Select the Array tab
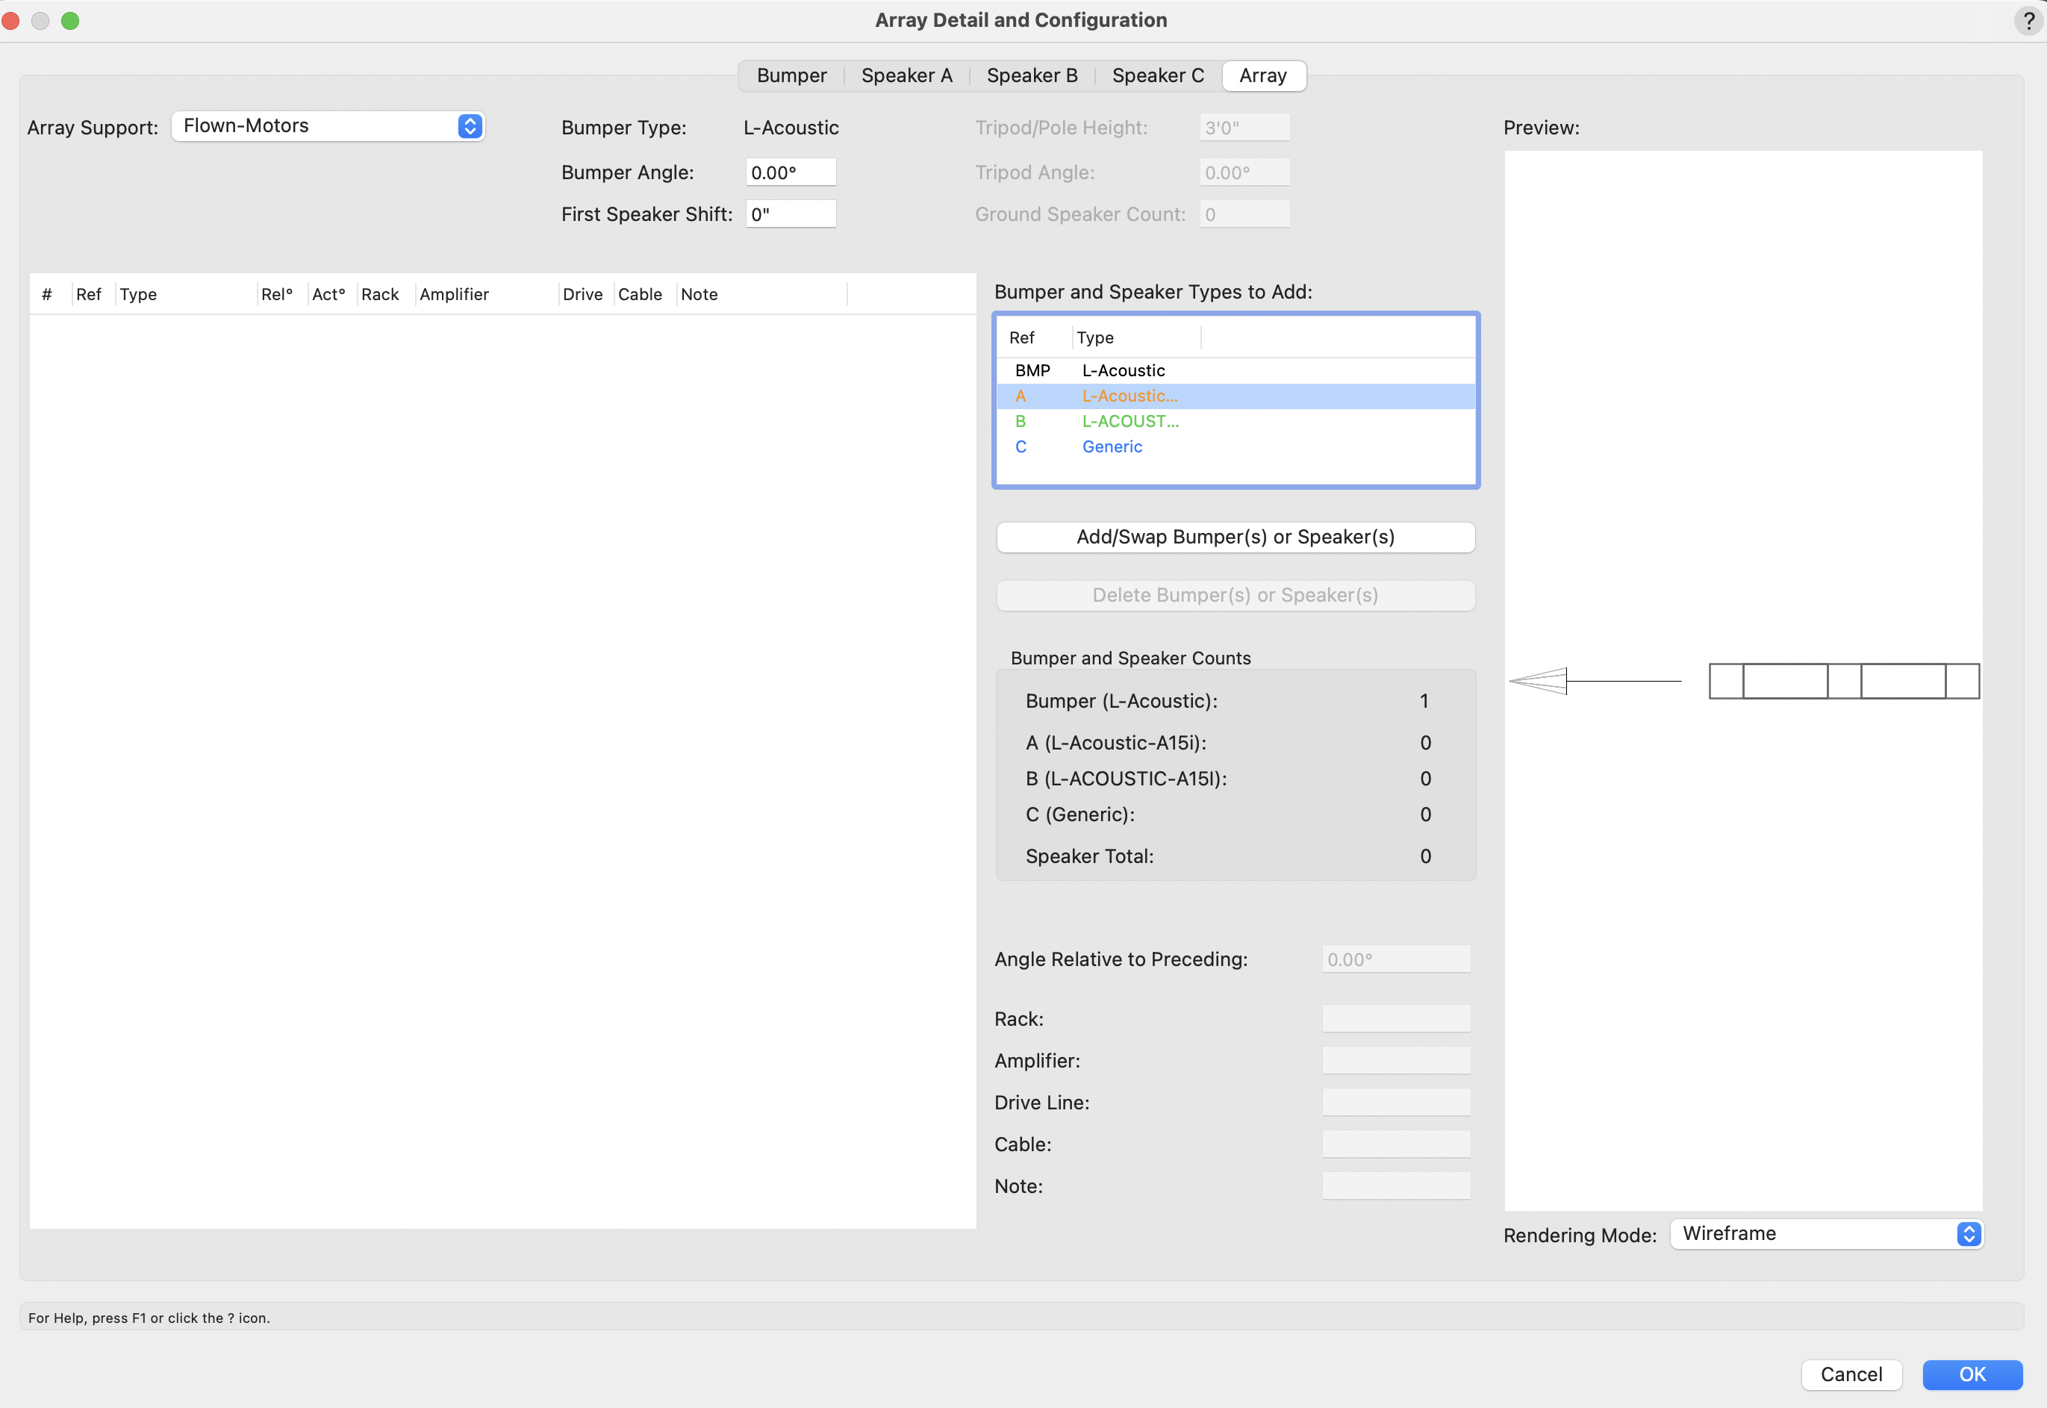 [1262, 76]
